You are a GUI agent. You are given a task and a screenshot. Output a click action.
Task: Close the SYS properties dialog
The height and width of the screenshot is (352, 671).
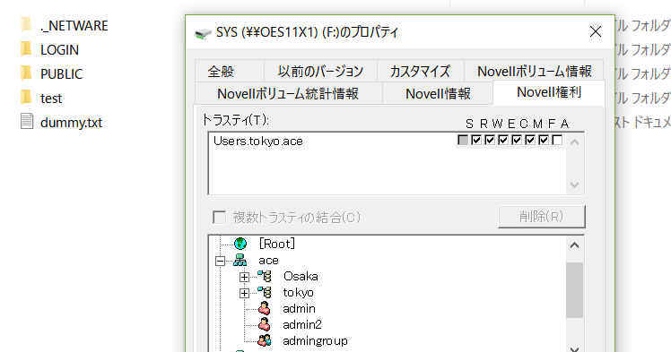[x=596, y=31]
